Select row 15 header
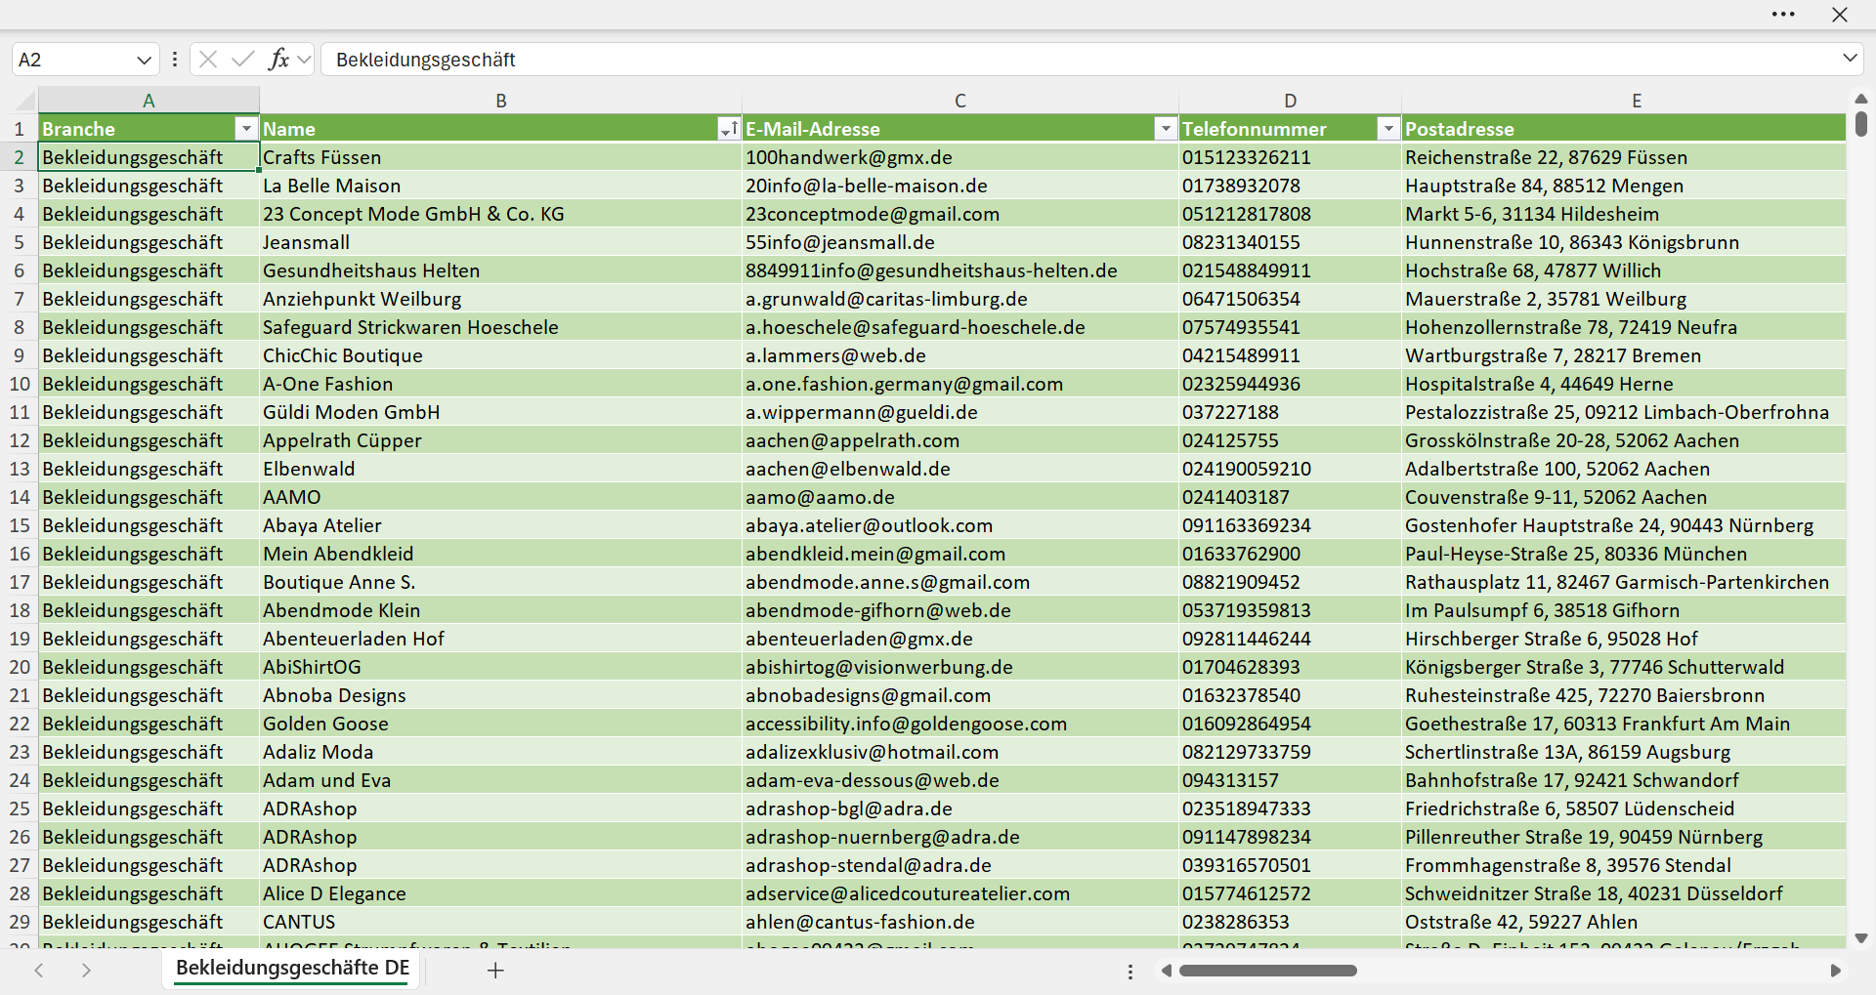The height and width of the screenshot is (995, 1876). tap(19, 525)
